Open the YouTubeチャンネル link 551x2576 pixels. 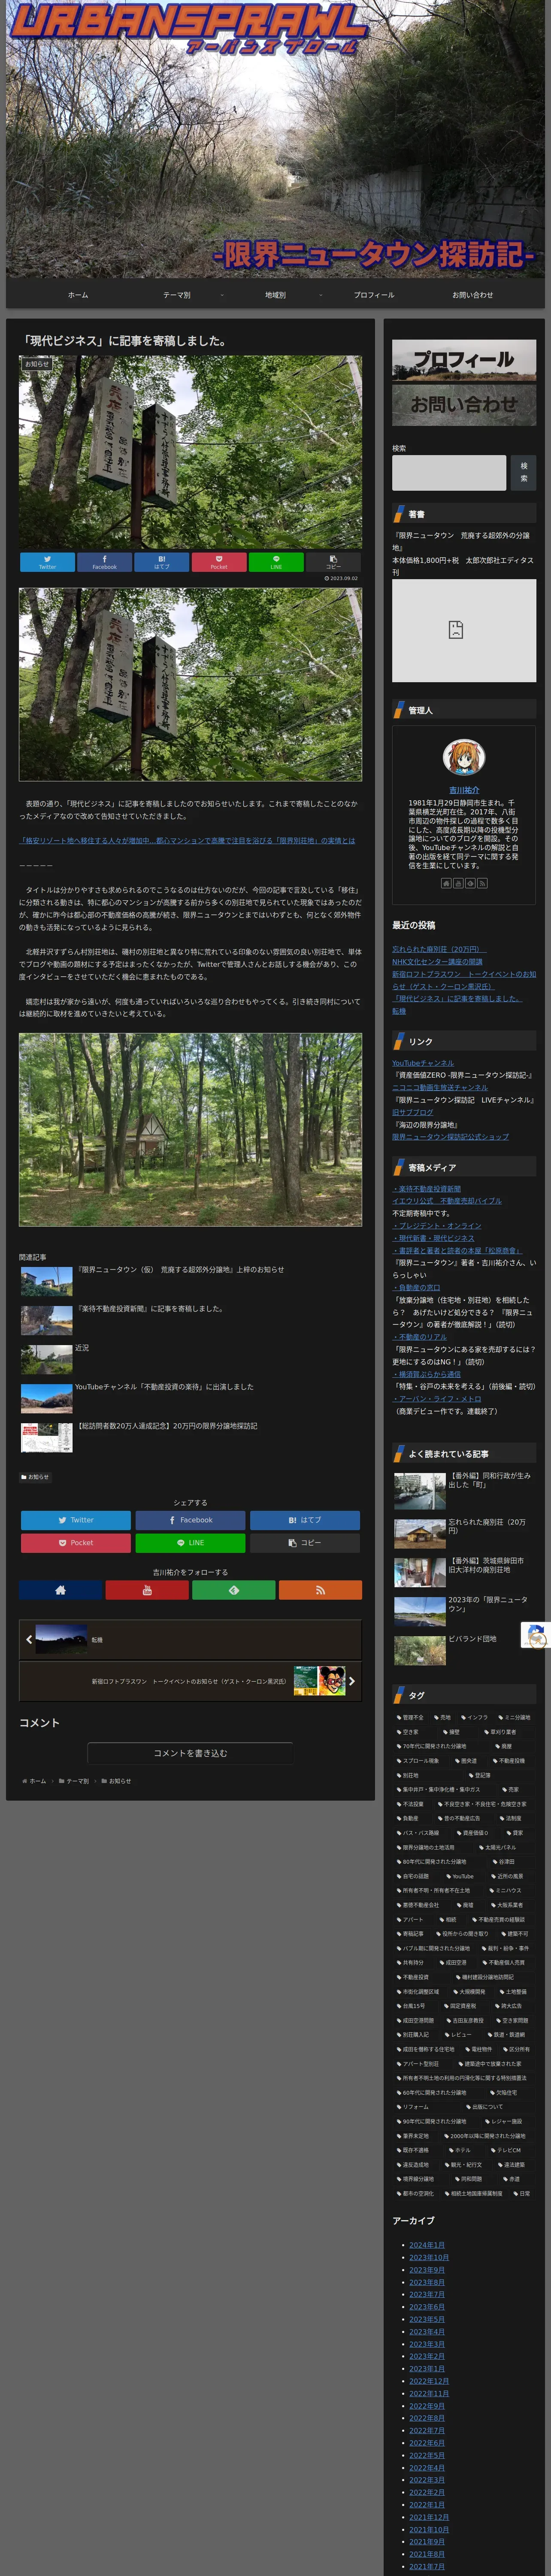(423, 1063)
